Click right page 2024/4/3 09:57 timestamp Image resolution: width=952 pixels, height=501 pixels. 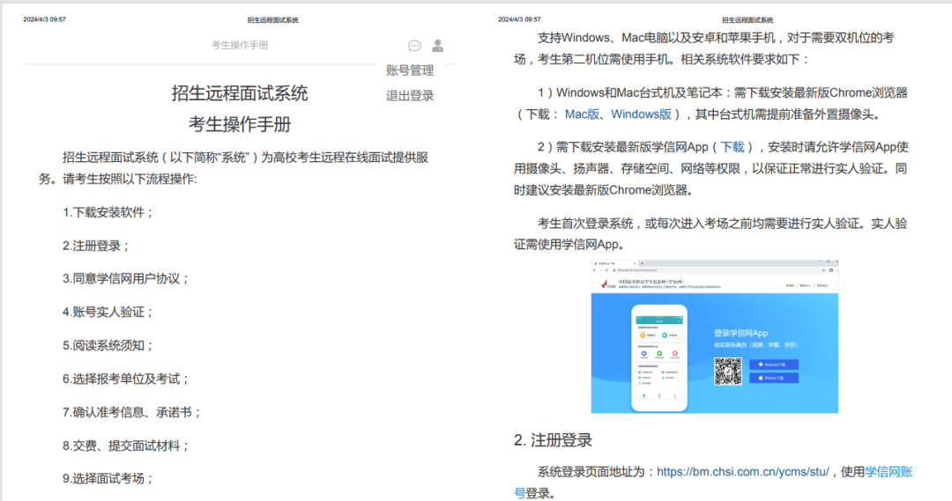[x=519, y=19]
